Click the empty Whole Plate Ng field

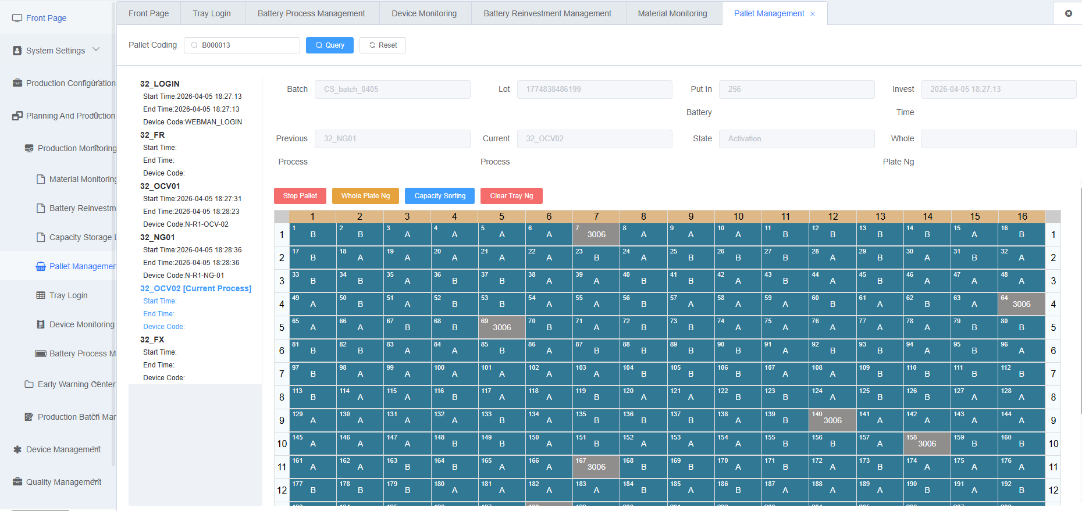tap(999, 139)
